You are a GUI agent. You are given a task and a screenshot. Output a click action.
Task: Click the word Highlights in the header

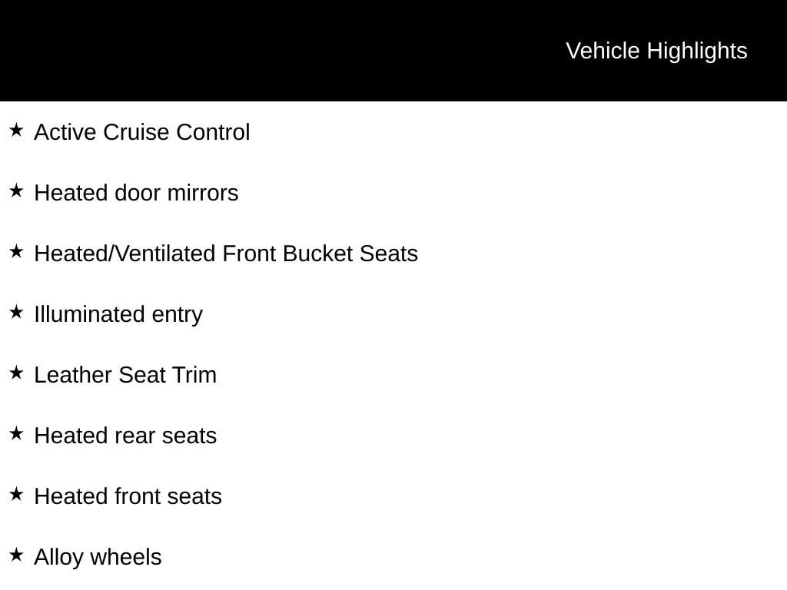click(x=696, y=51)
